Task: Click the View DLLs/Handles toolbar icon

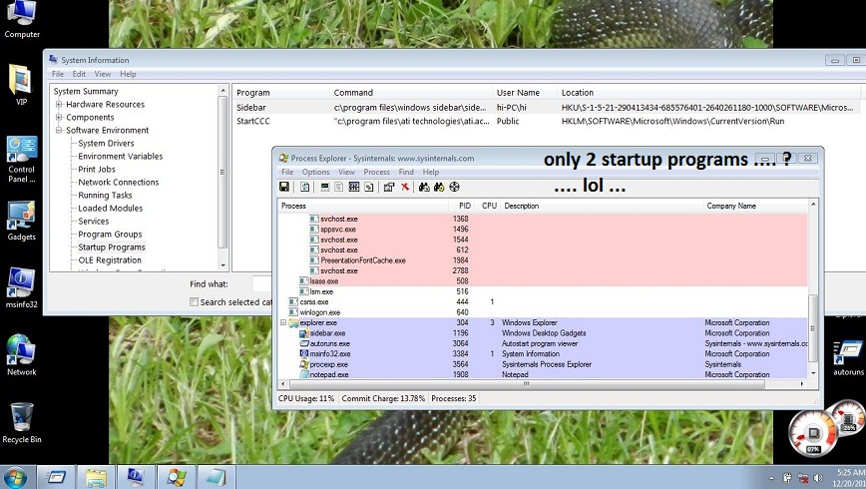Action: coord(368,187)
